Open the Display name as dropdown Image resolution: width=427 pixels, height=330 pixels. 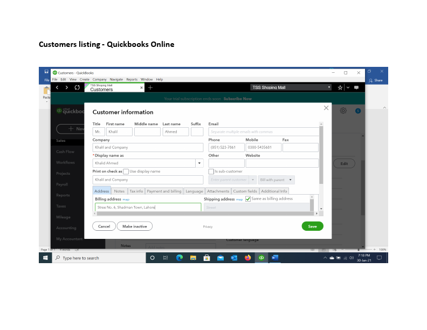click(199, 163)
